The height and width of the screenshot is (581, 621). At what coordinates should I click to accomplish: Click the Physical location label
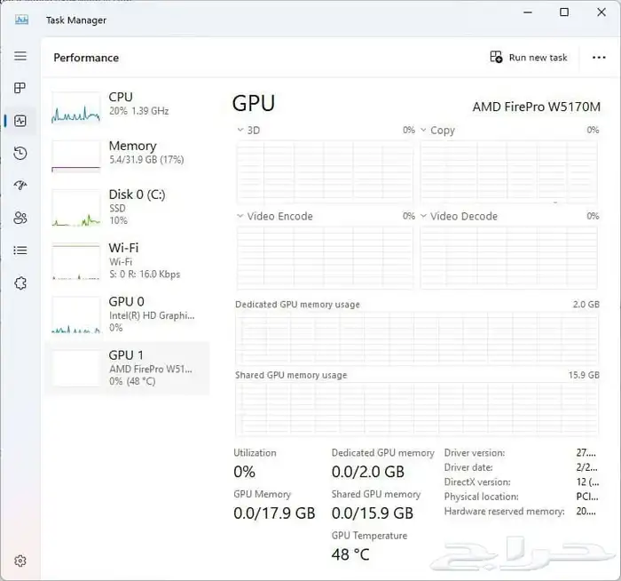[481, 497]
